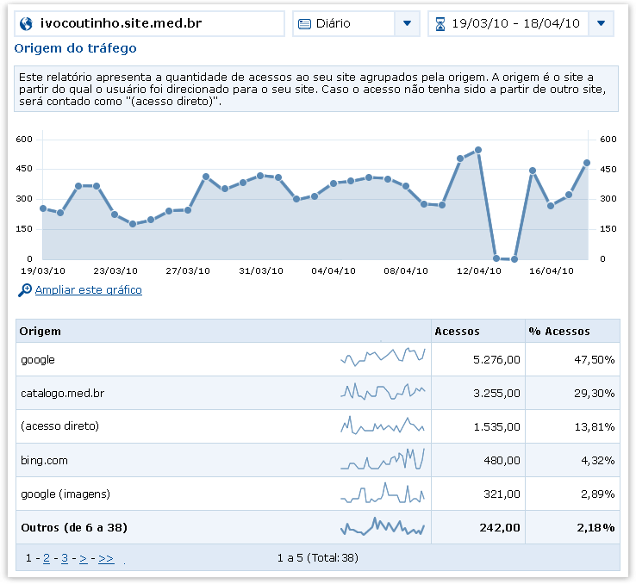This screenshot has height=584, width=636.
Task: Expand the date range dropdown arrow
Action: (x=601, y=24)
